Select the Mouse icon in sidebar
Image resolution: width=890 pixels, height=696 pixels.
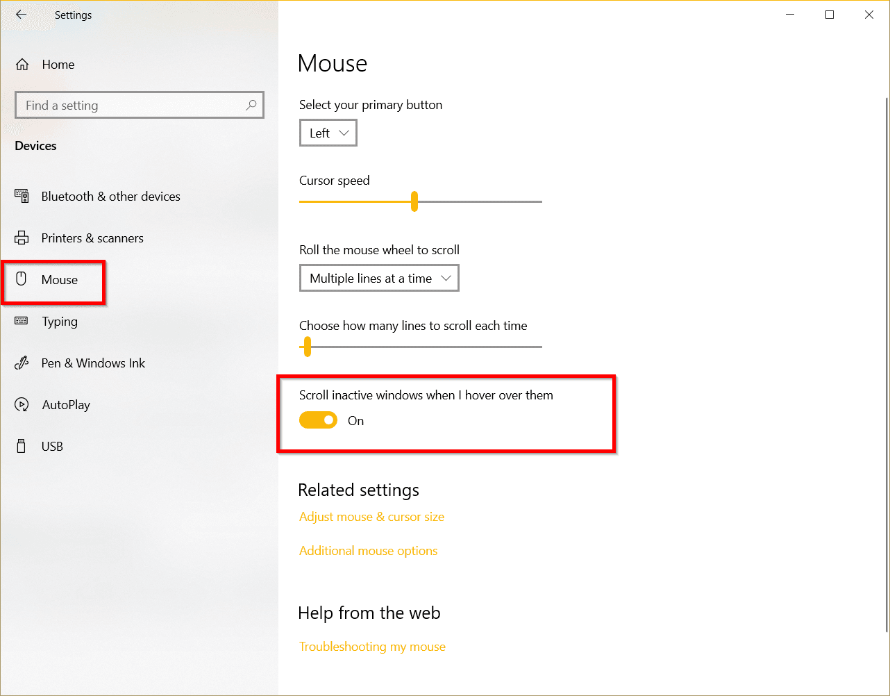coord(22,279)
